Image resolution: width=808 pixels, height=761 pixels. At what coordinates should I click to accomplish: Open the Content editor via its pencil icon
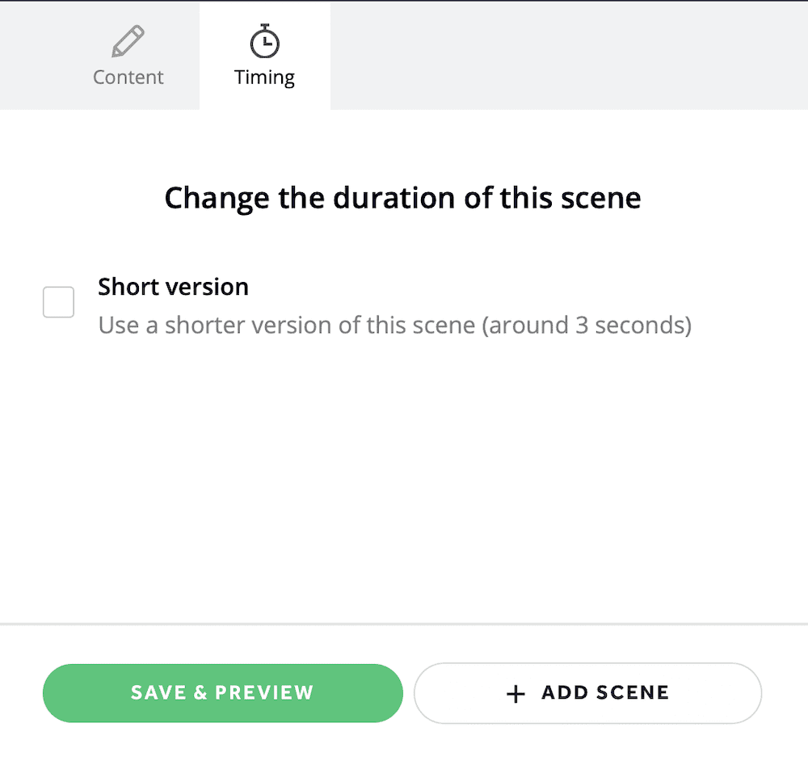(128, 39)
